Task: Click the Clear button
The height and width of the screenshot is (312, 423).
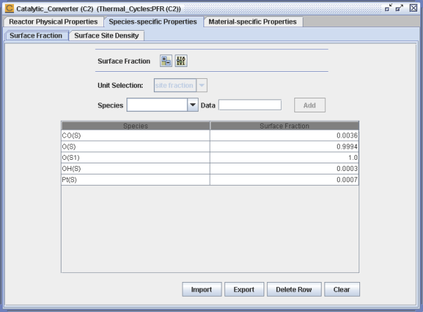Action: [342, 290]
